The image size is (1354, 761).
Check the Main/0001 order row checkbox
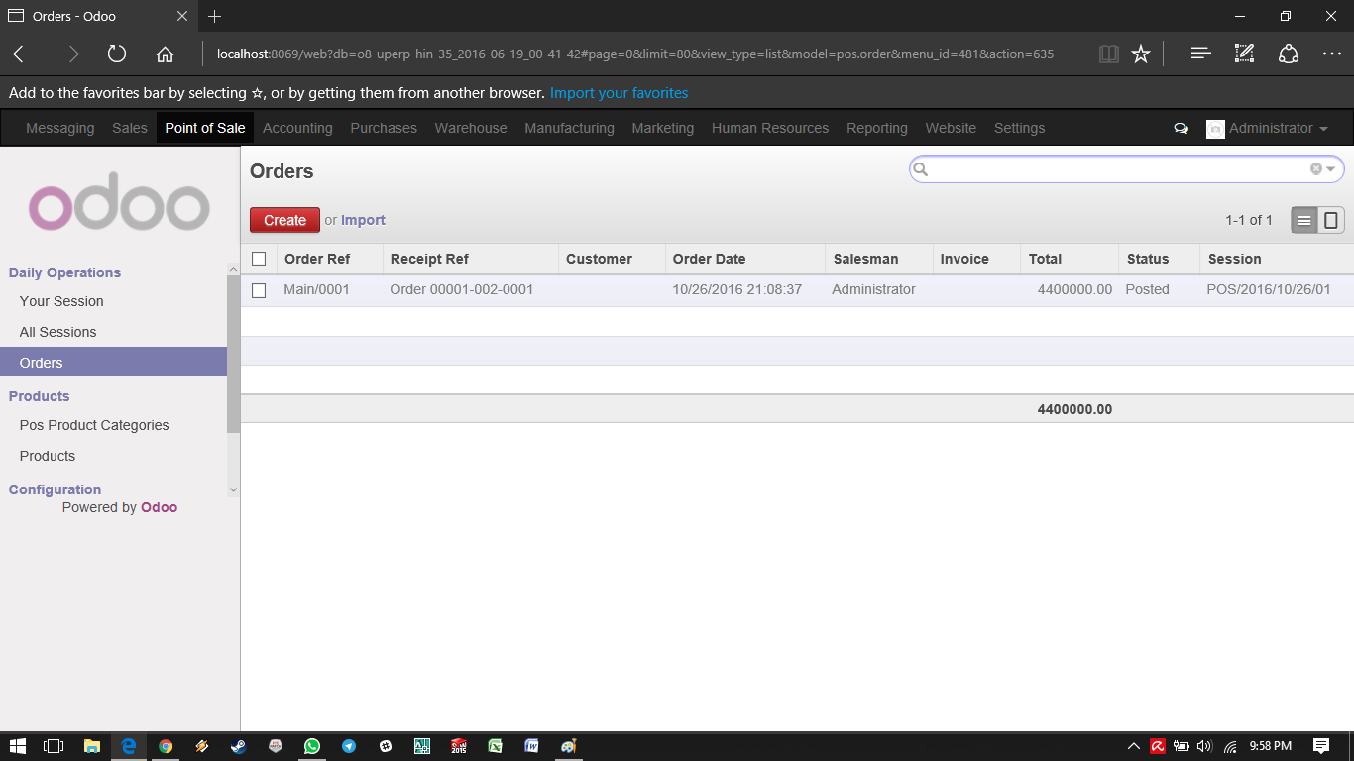(259, 290)
